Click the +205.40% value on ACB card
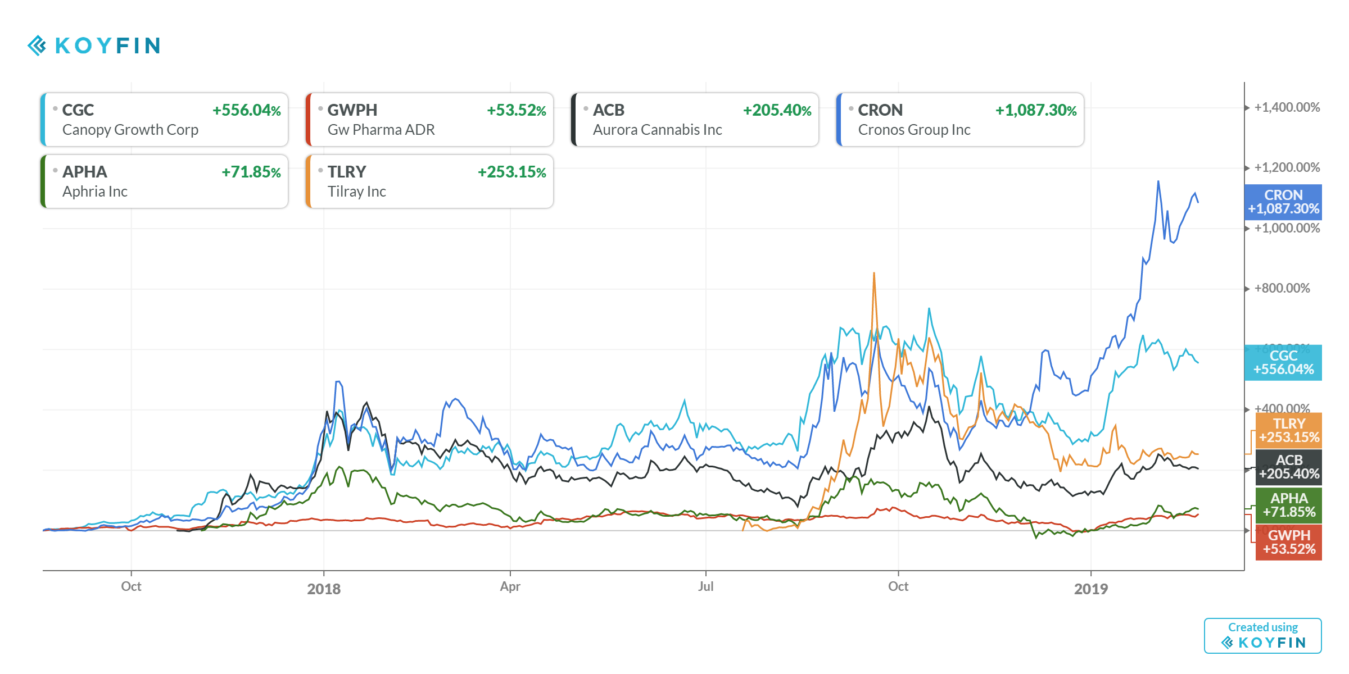Image resolution: width=1349 pixels, height=674 pixels. 777,110
